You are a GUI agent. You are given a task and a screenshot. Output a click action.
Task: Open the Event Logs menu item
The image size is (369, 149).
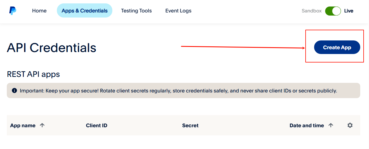(x=178, y=11)
